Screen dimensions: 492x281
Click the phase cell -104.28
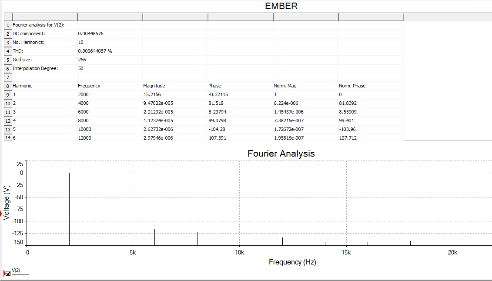tap(241, 129)
